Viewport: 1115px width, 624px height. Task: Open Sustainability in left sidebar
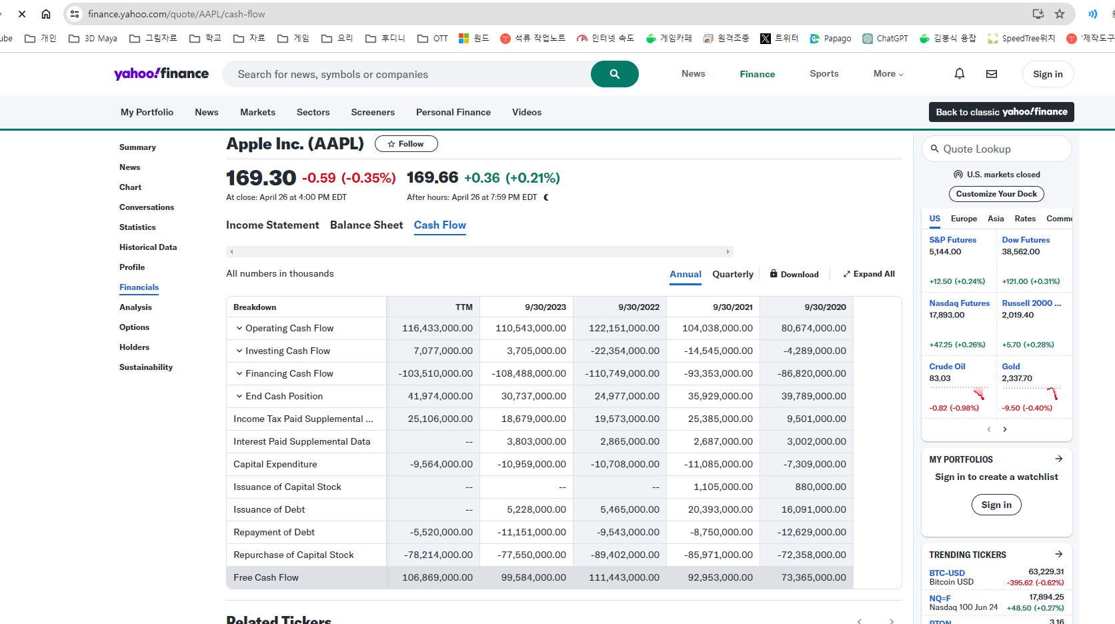pos(145,367)
